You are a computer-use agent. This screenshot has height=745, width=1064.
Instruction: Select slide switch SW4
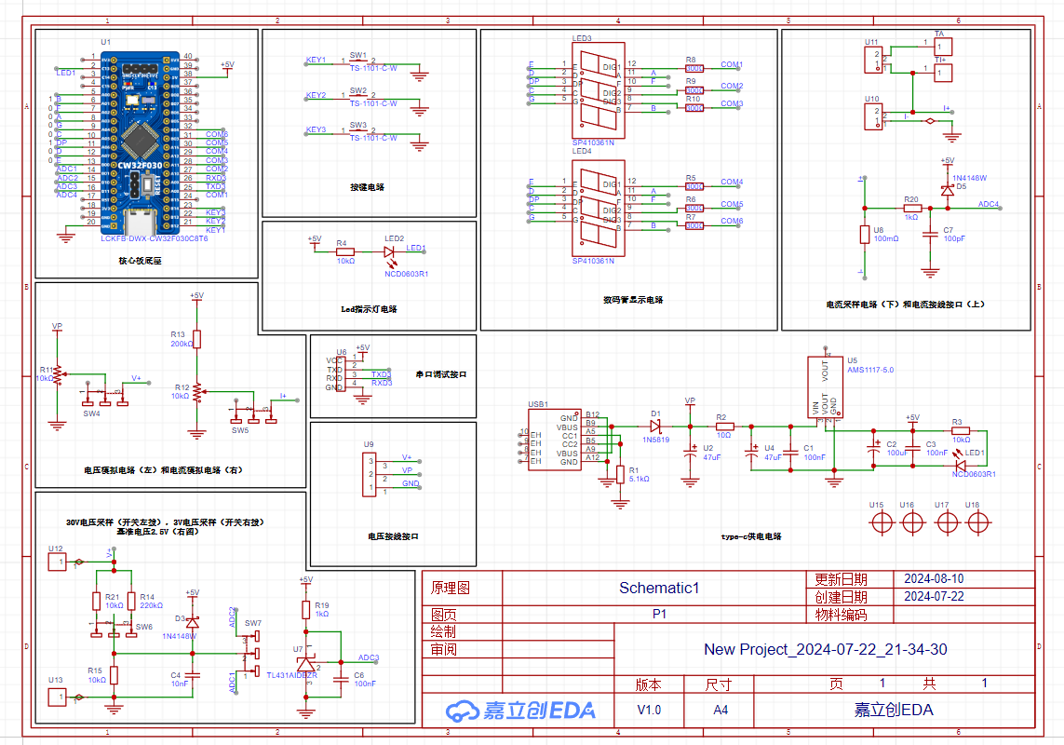coord(105,395)
